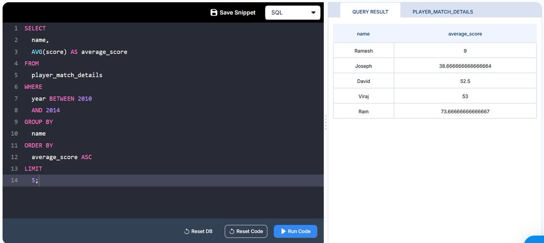Click the score value 9
The image size is (544, 243).
click(465, 51)
